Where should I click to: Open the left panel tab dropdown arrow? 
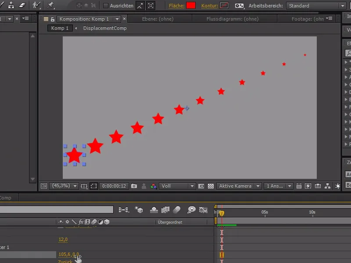(x=9, y=19)
